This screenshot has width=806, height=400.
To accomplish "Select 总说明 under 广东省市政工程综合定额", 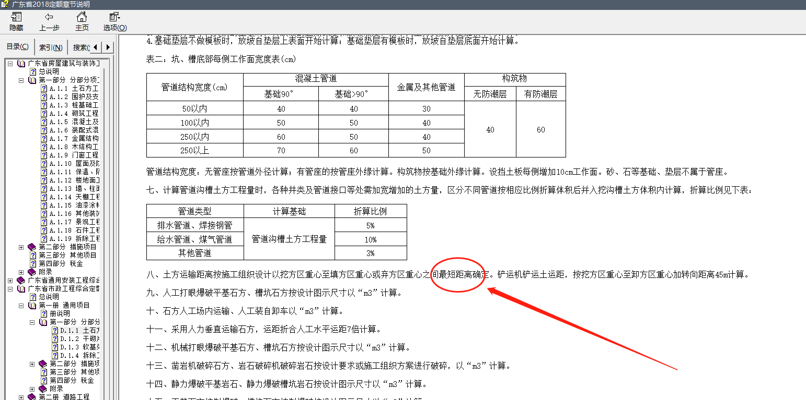I will pyautogui.click(x=49, y=297).
